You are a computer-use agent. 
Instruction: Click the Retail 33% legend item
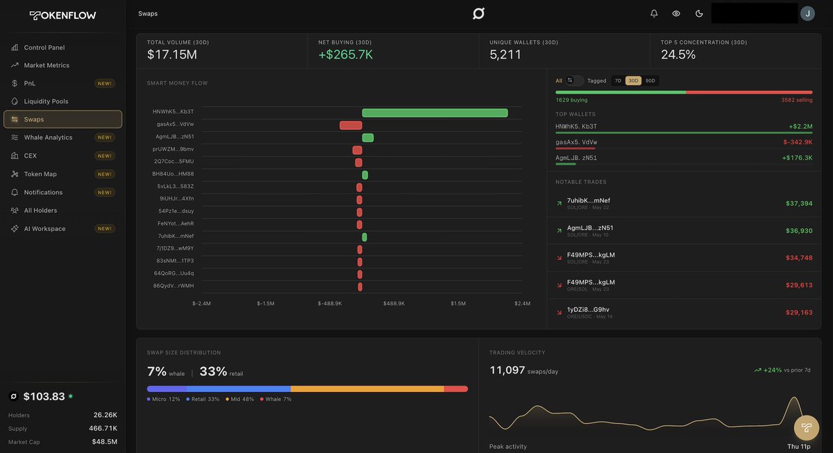point(203,399)
